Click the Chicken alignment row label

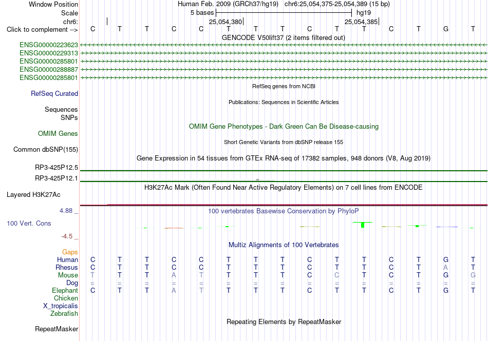(x=66, y=298)
